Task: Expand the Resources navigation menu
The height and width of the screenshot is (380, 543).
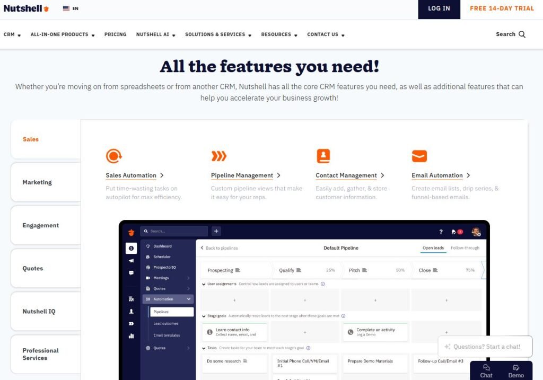Action: (x=279, y=34)
